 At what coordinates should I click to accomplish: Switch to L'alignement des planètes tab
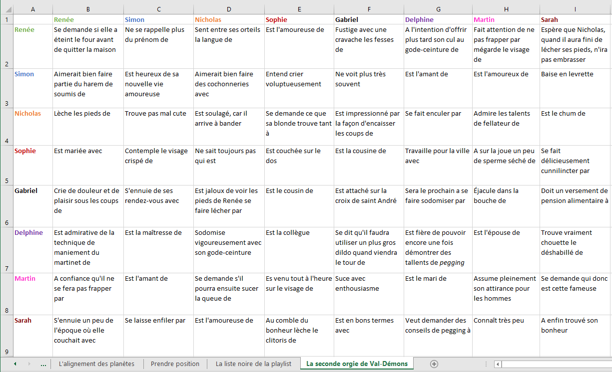click(96, 364)
